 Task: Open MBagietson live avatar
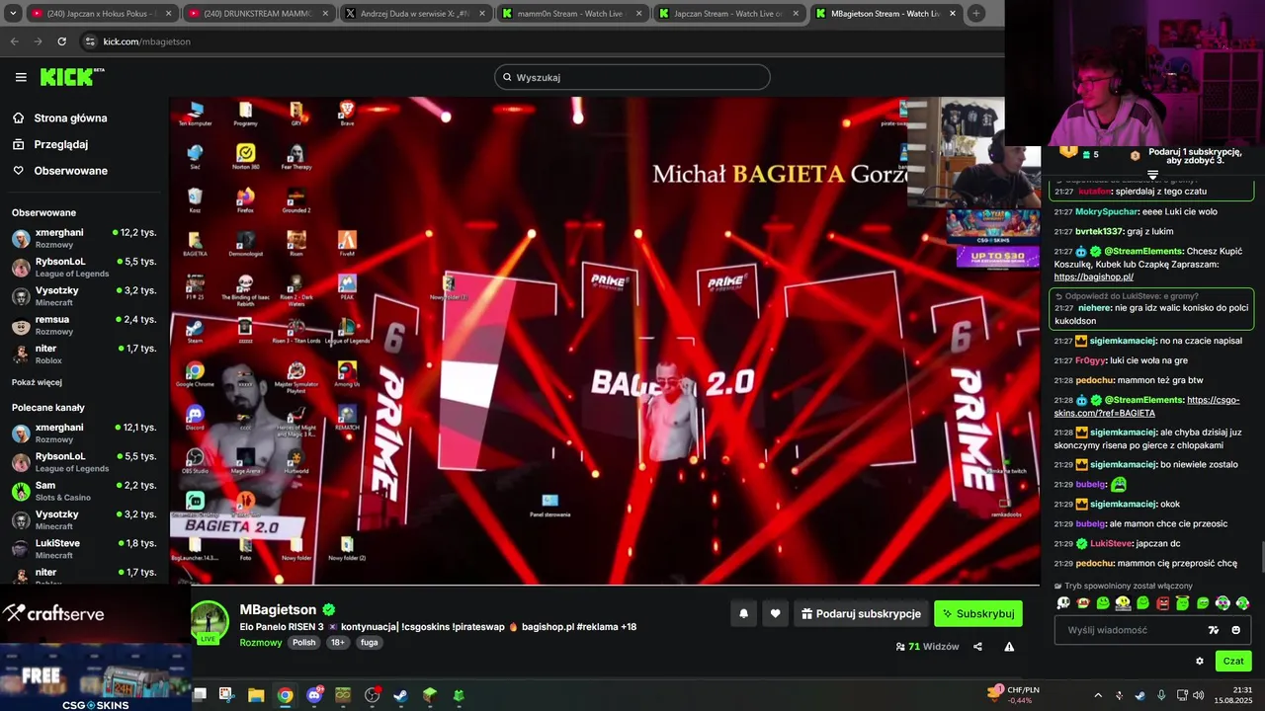(x=210, y=622)
